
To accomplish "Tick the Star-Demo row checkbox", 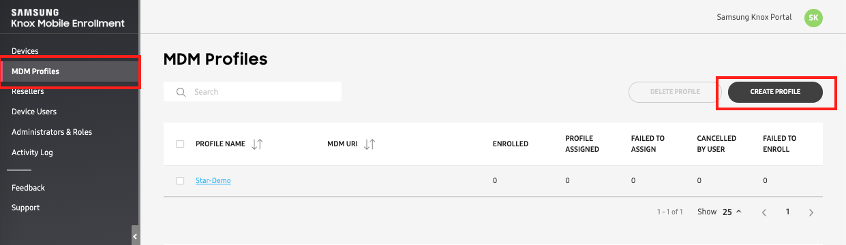I will (x=180, y=181).
